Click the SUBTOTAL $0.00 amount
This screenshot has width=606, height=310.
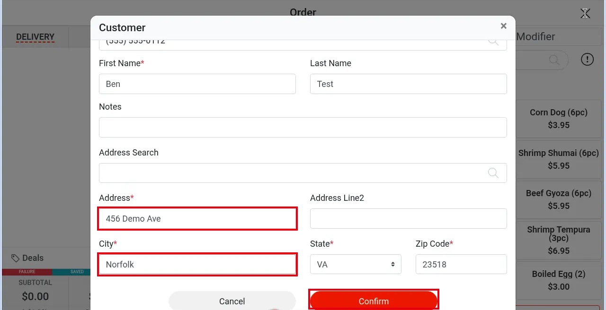36,297
